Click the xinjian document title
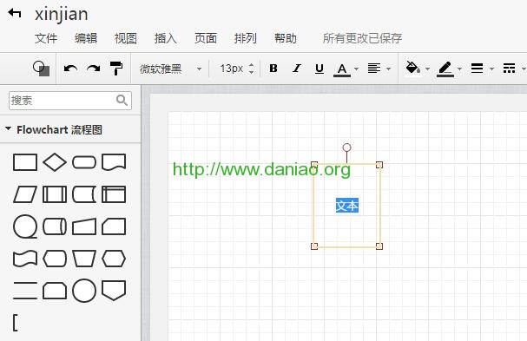Viewport: 527px width, 341px height. coord(62,15)
